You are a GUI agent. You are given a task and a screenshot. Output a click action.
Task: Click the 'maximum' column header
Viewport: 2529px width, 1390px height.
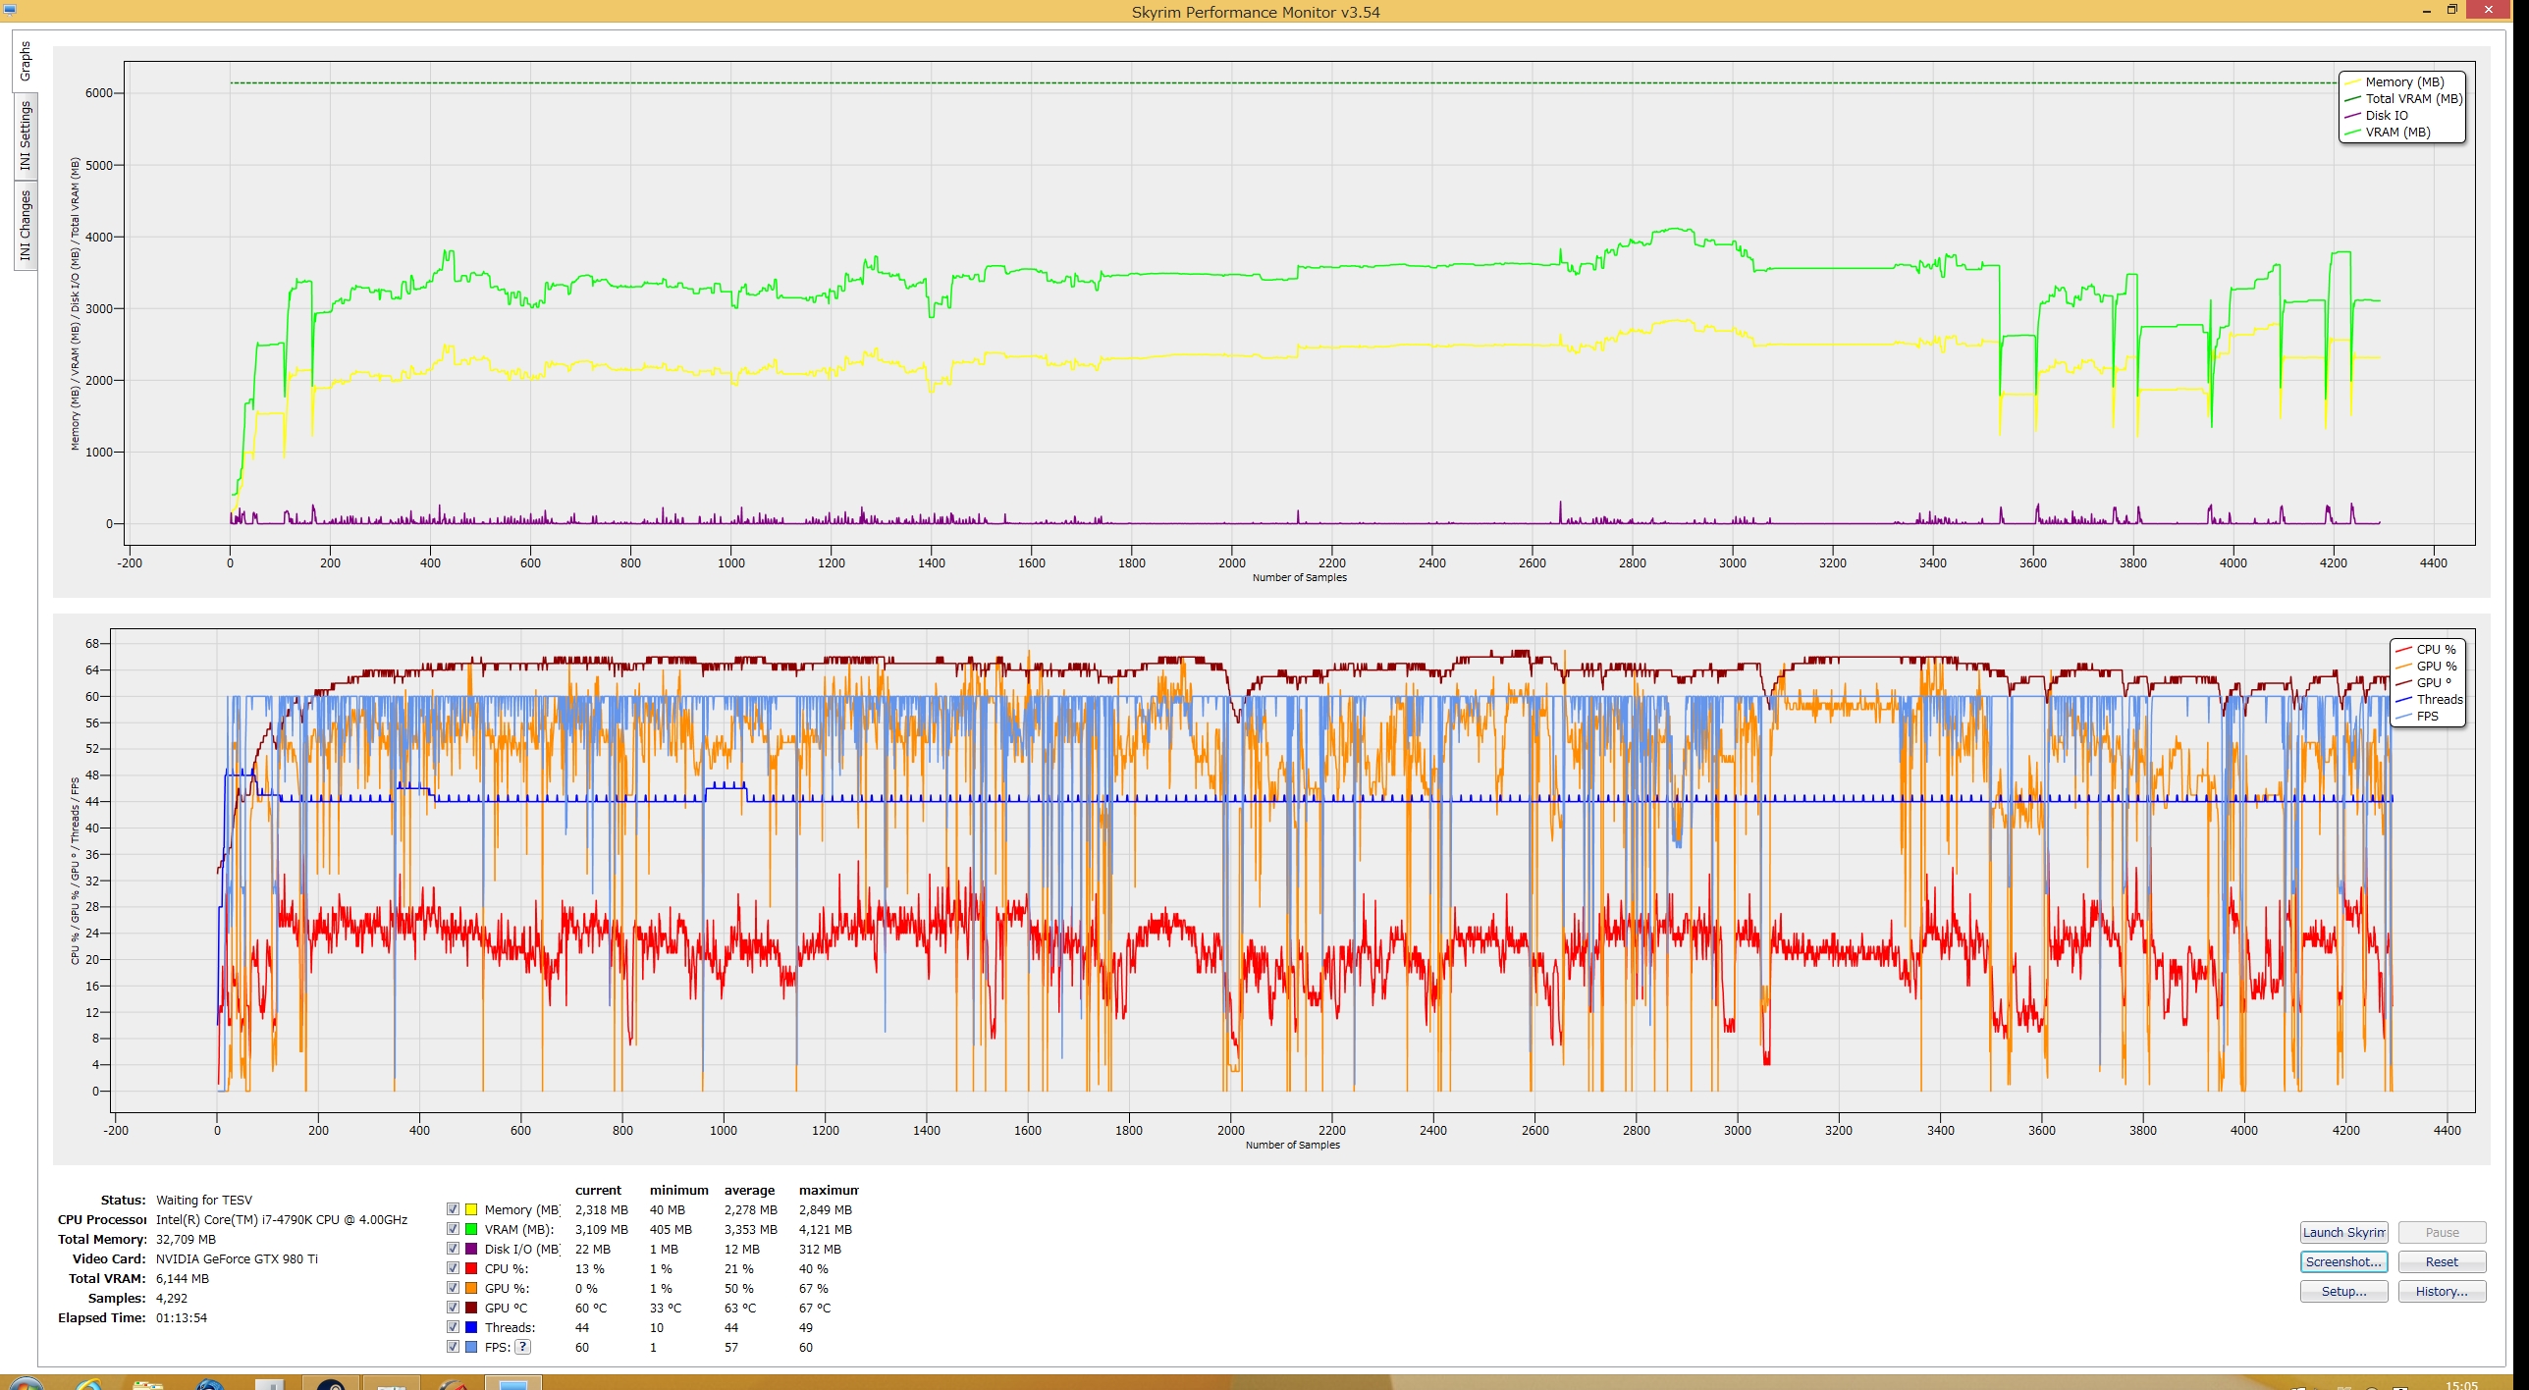(x=829, y=1190)
